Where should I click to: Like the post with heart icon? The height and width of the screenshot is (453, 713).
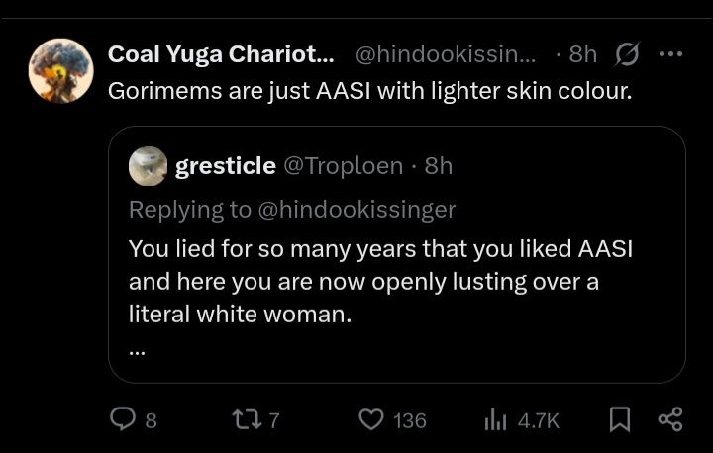click(x=370, y=420)
